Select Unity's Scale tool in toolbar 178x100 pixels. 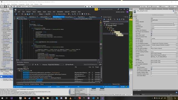[x=11, y=7]
